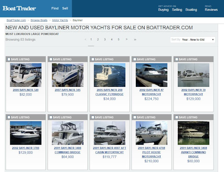
Task: Tick Save Listing for 2007 Bayliner 345
Action: point(51,59)
